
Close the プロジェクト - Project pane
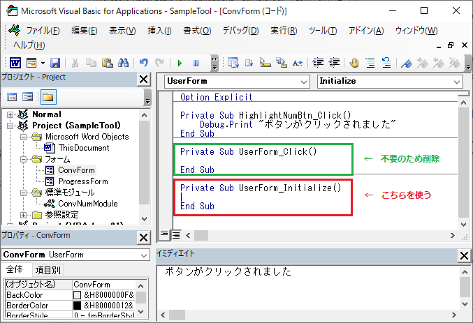click(144, 80)
